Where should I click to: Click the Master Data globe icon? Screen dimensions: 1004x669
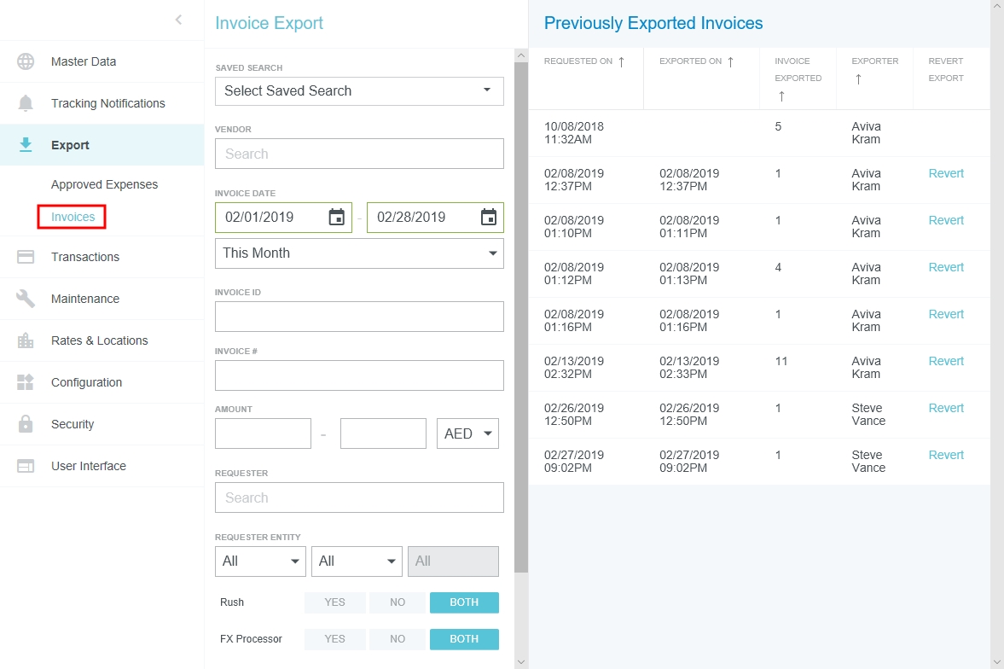click(26, 61)
